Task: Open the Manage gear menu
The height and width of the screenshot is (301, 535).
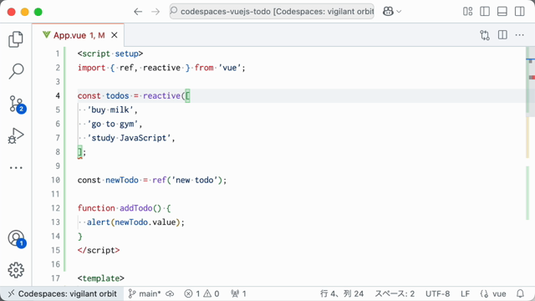Action: [16, 270]
